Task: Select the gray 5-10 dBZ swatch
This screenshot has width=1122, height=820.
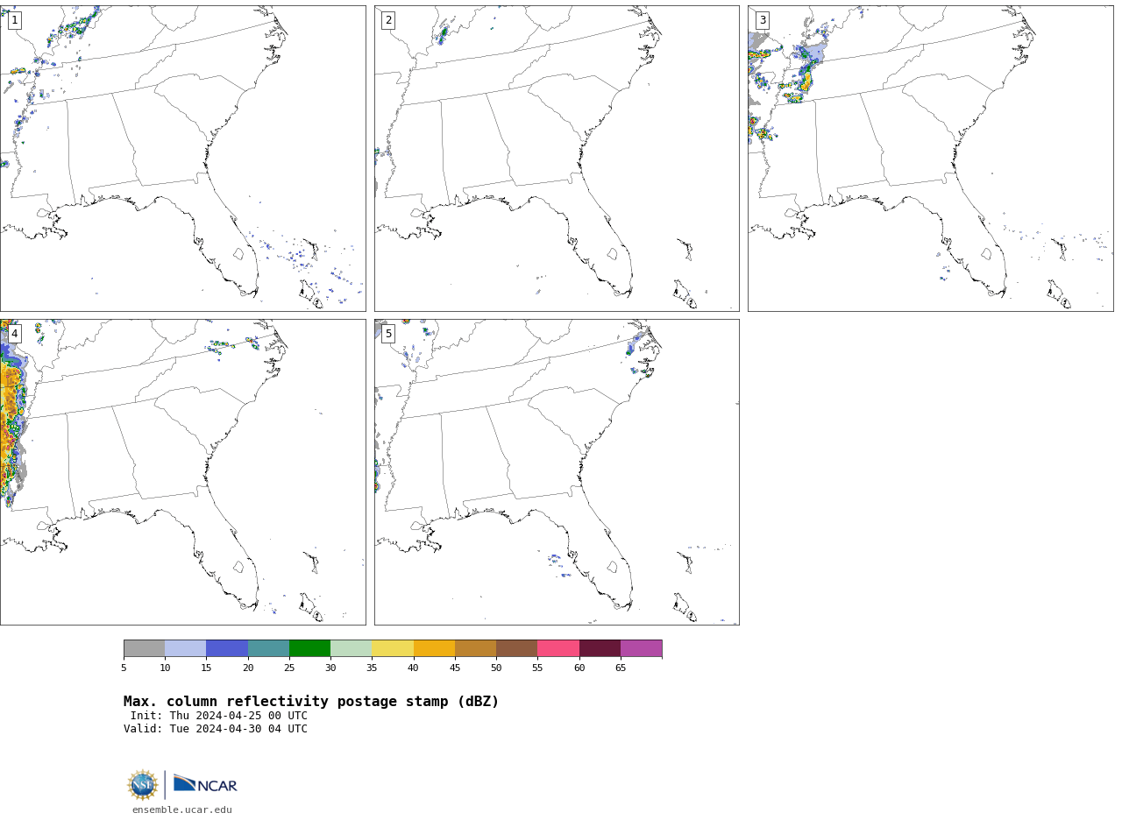Action: (144, 648)
